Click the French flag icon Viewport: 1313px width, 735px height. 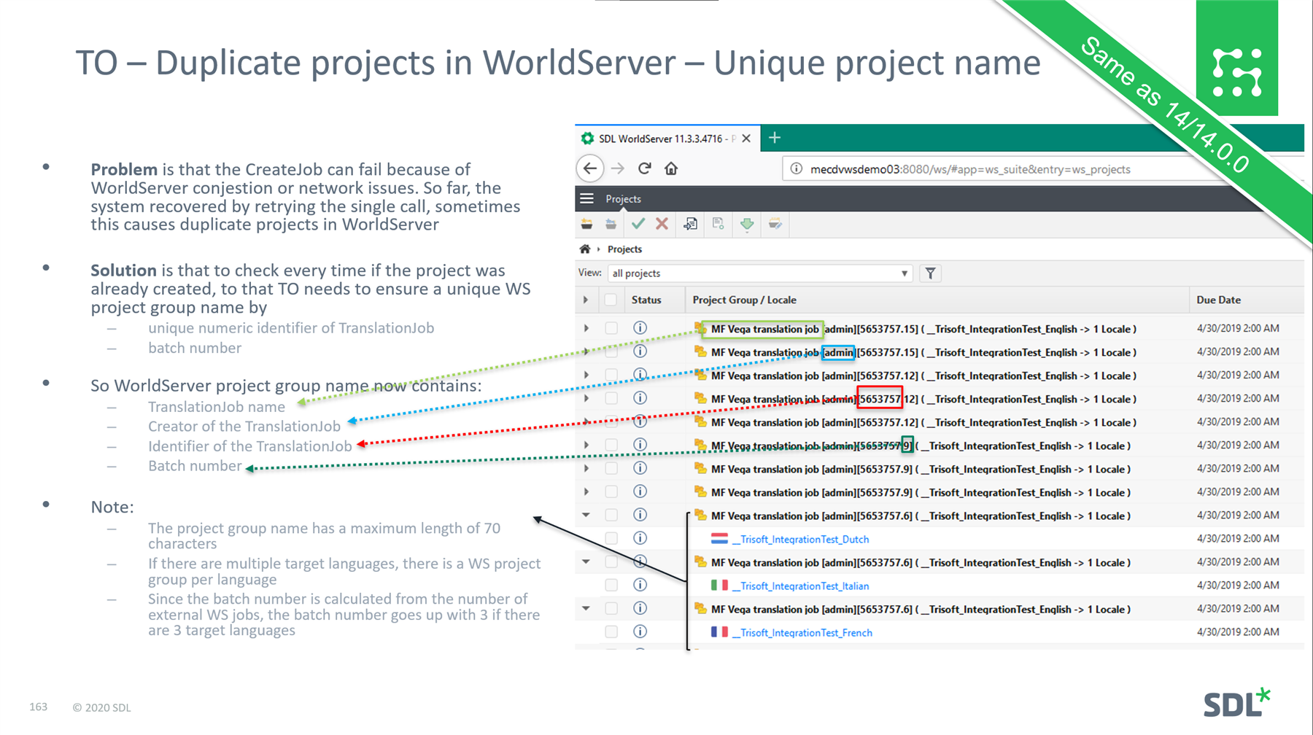point(719,632)
